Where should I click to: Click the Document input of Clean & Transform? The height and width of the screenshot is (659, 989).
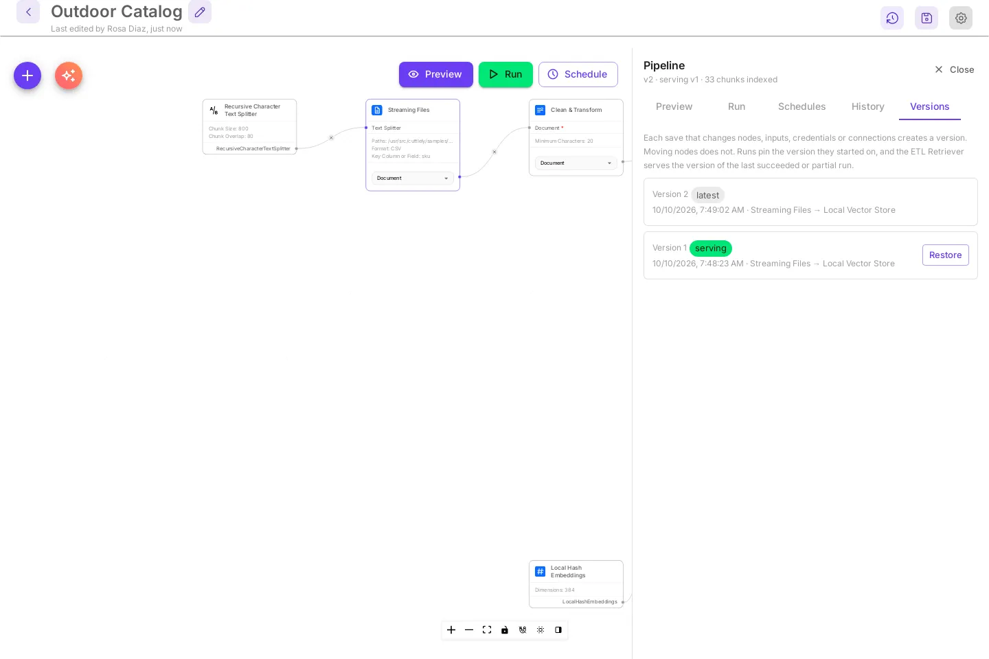pos(547,128)
